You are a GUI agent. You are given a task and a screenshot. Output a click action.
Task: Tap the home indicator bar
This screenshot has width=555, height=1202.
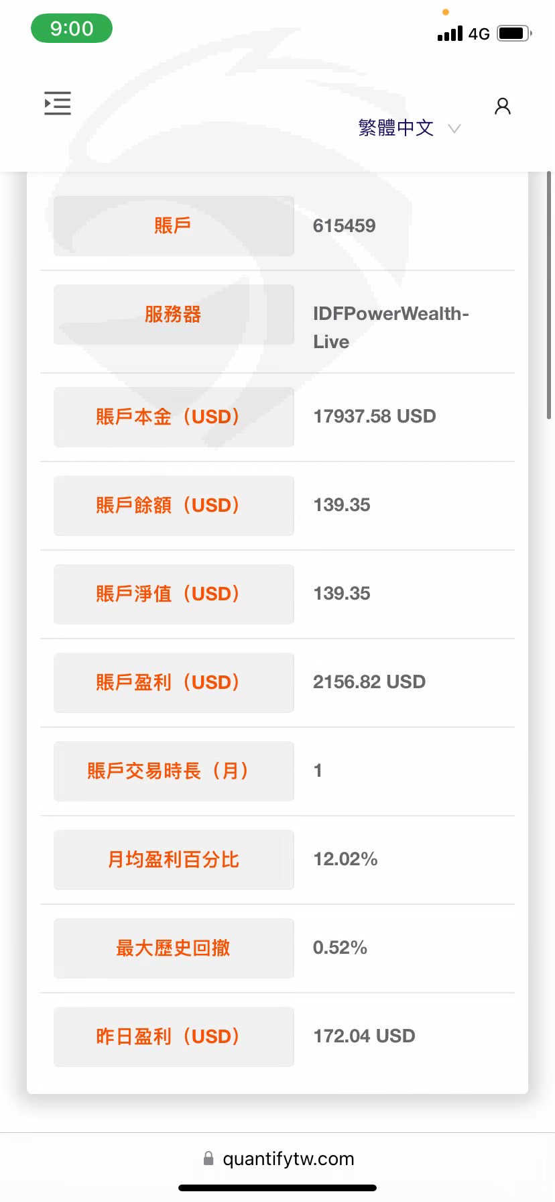277,1188
